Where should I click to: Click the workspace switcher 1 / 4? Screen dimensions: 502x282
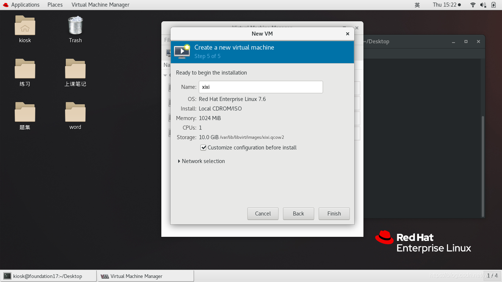[x=492, y=275]
